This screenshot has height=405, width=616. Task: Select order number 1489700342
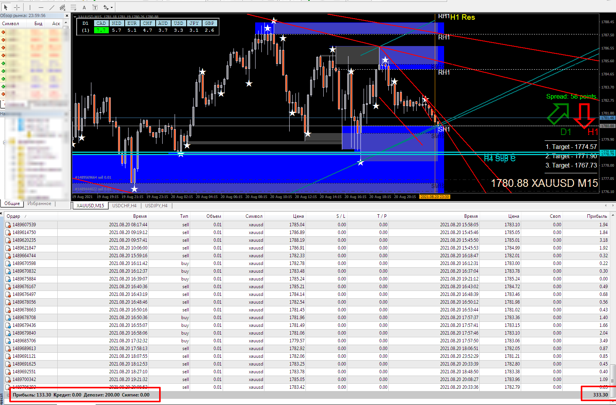coord(24,379)
